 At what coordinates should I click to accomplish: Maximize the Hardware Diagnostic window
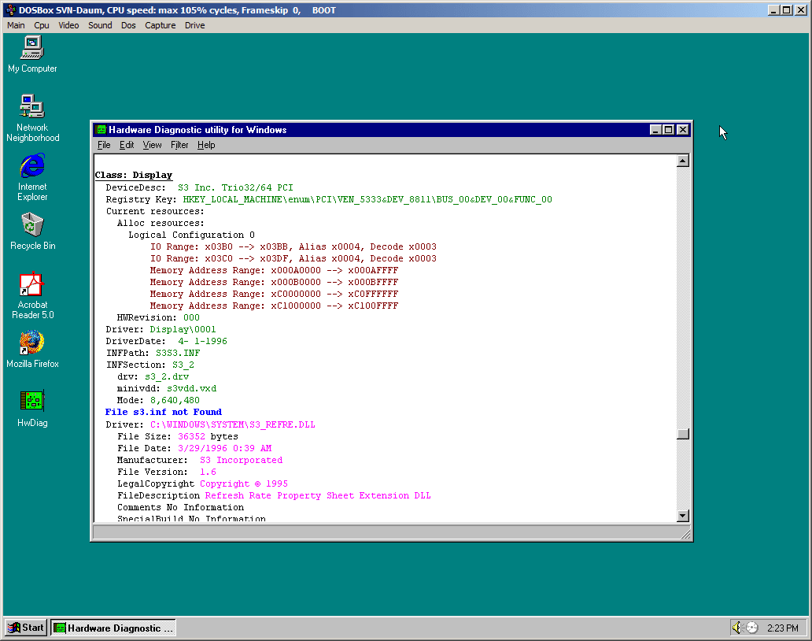[668, 130]
